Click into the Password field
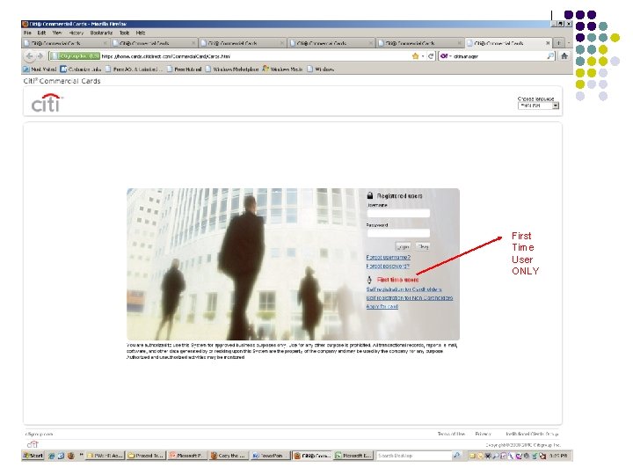Image resolution: width=633 pixels, height=475 pixels. tap(398, 233)
